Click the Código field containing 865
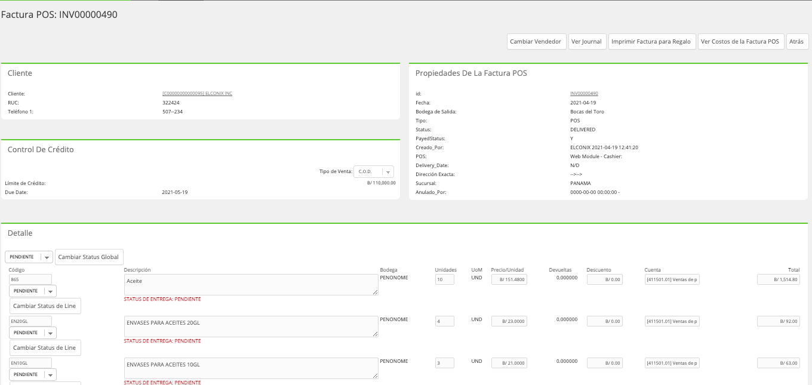The width and height of the screenshot is (812, 385). [x=30, y=279]
